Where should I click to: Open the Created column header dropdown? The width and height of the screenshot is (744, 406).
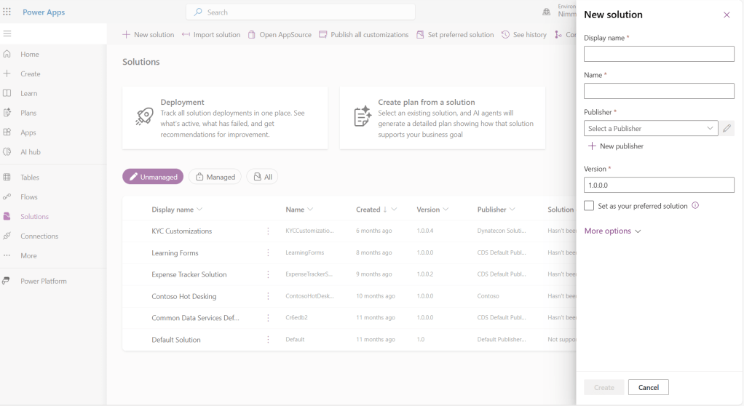394,209
